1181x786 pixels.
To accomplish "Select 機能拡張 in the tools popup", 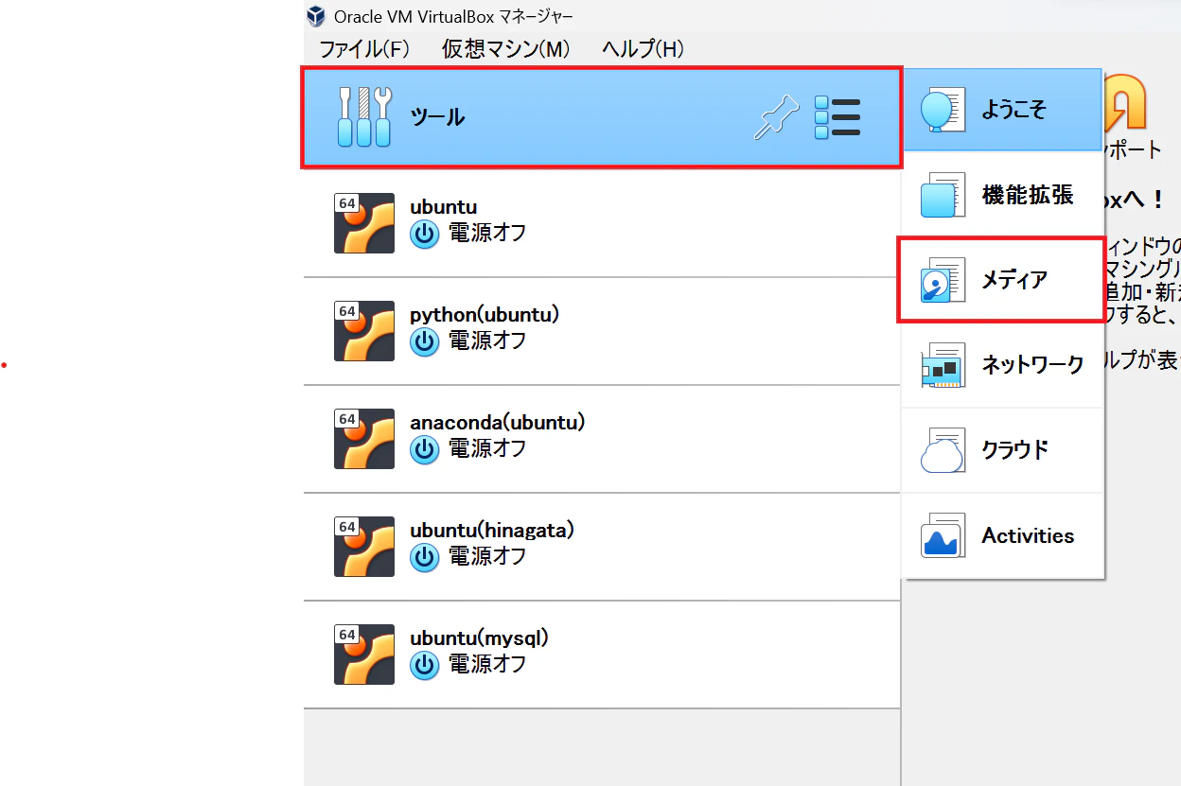I will click(x=1003, y=195).
